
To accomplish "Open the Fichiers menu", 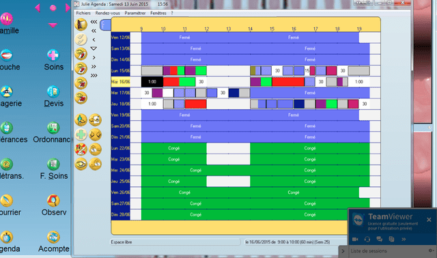I will [83, 13].
